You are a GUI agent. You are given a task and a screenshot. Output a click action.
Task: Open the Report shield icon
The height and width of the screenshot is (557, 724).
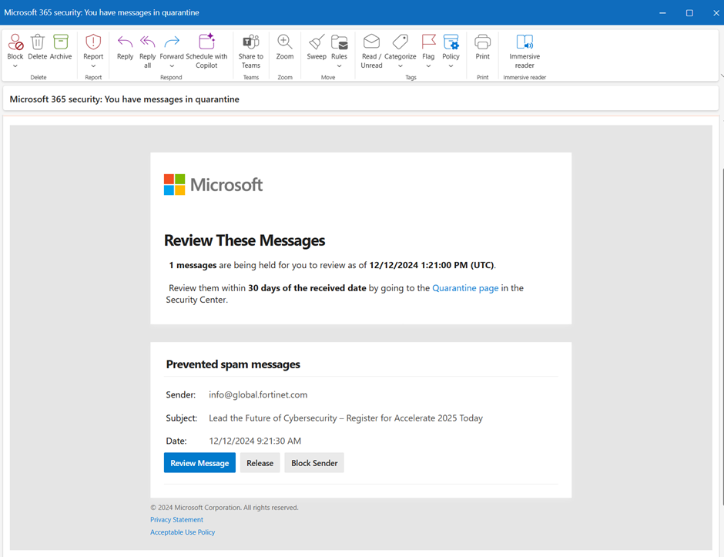click(93, 42)
